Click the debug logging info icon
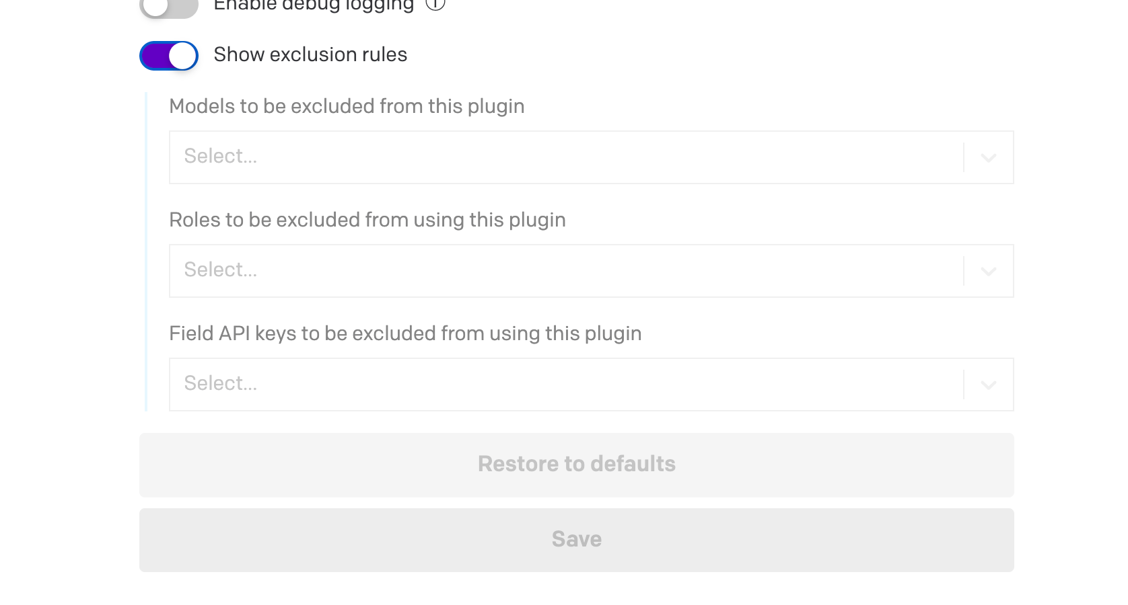 click(x=435, y=3)
